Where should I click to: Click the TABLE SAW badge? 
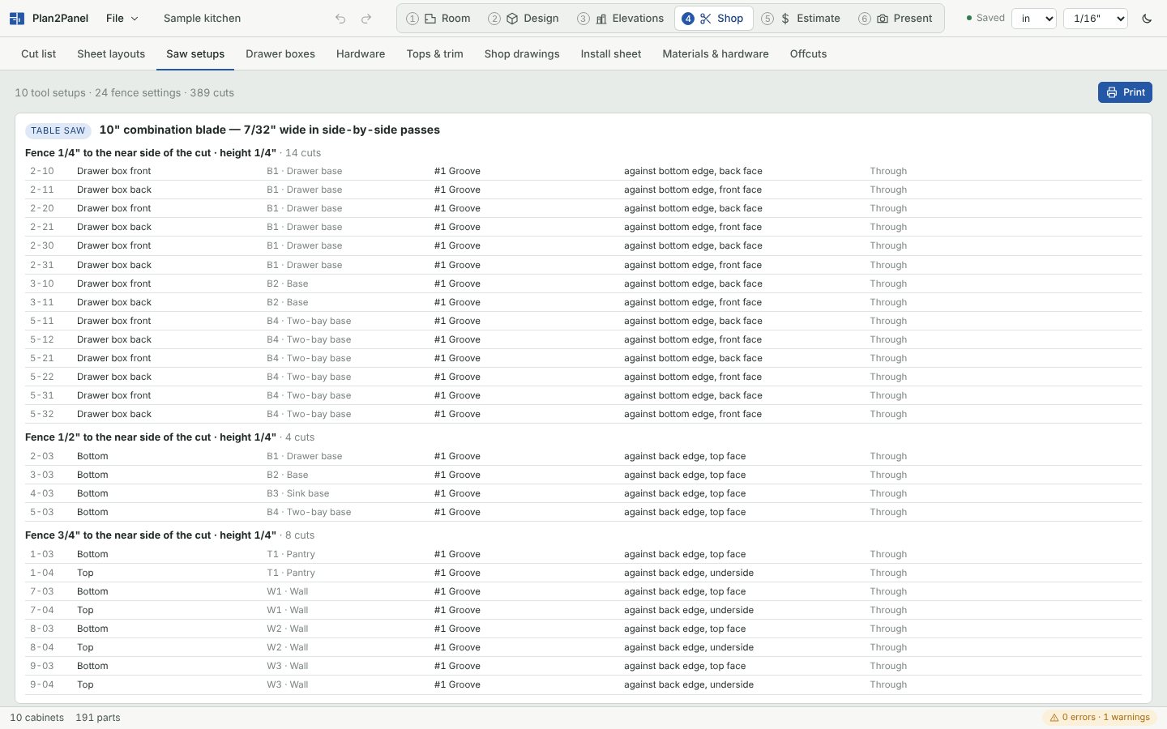click(x=58, y=130)
